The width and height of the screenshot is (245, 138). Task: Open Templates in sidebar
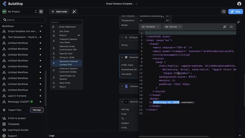click(x=14, y=124)
